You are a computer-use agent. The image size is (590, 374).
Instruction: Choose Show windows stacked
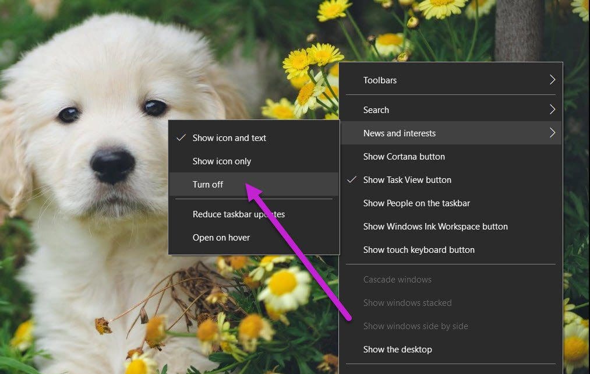pyautogui.click(x=451, y=303)
